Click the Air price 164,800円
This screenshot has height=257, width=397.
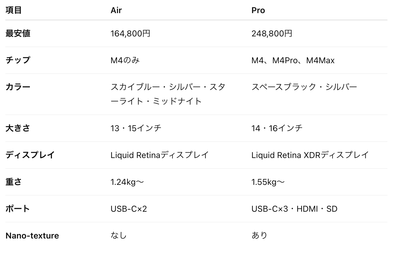130,33
